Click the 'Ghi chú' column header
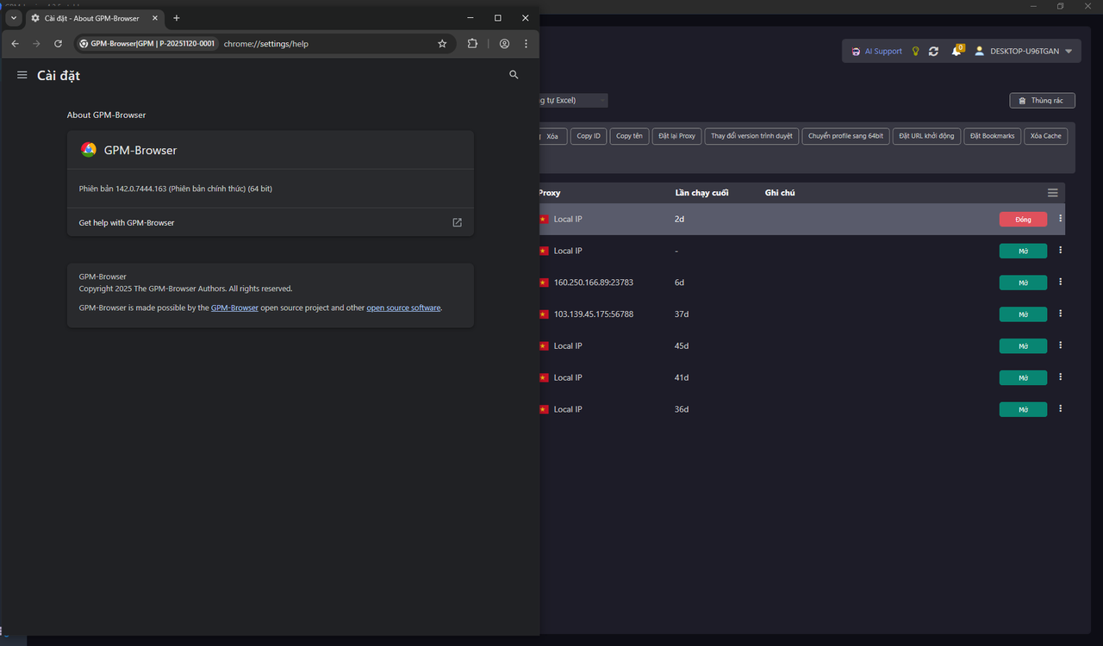 click(x=780, y=193)
